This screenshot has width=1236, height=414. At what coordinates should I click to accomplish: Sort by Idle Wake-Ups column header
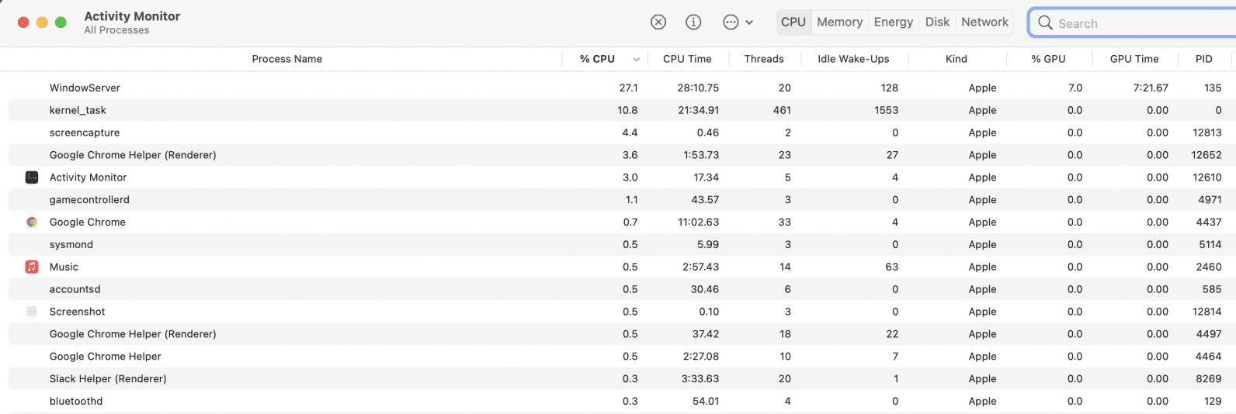pos(853,59)
